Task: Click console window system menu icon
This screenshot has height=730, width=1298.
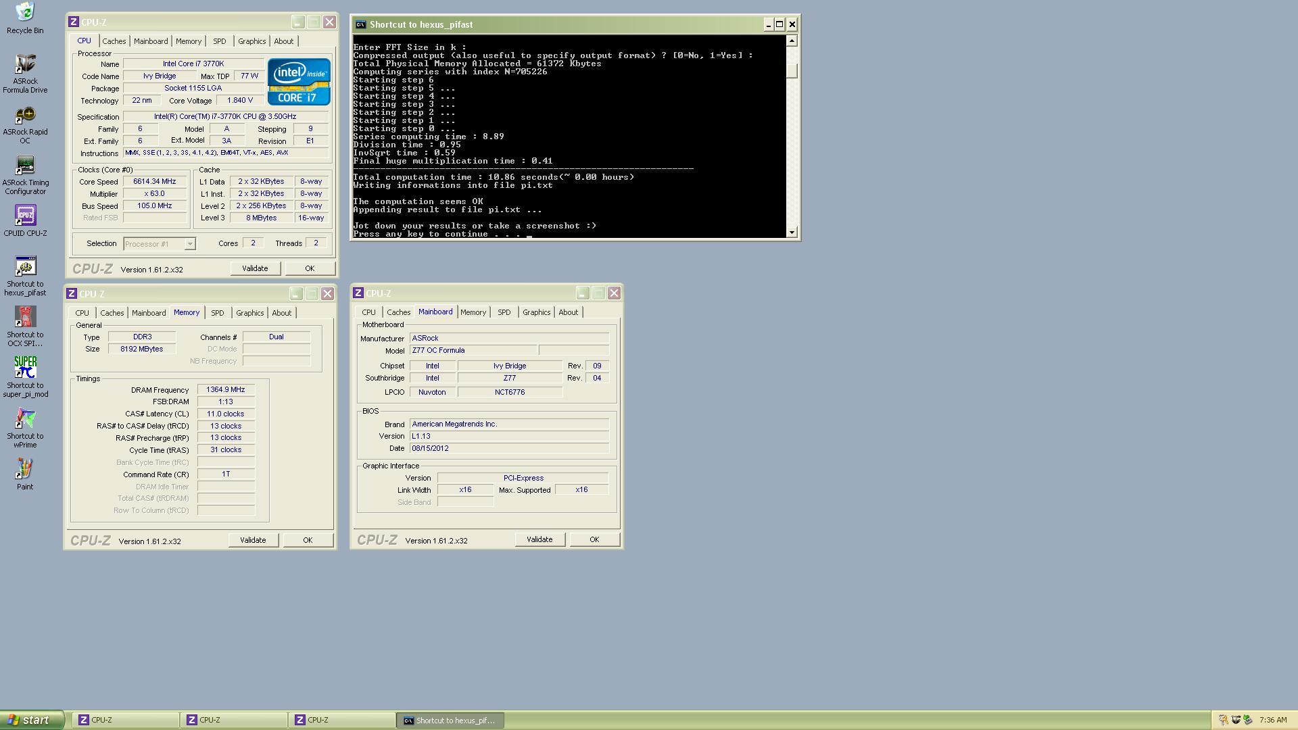Action: click(x=361, y=24)
